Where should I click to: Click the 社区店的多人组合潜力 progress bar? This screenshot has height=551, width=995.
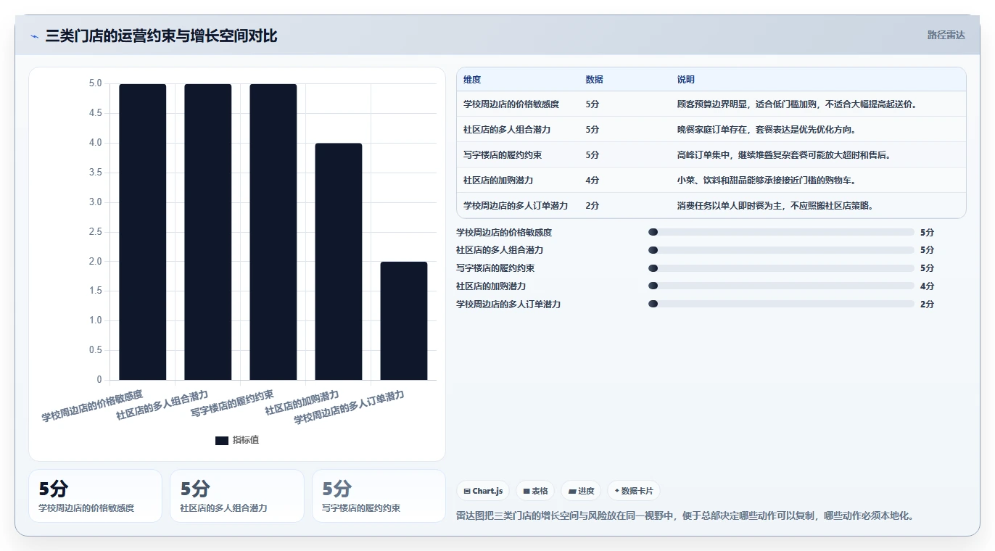point(781,250)
